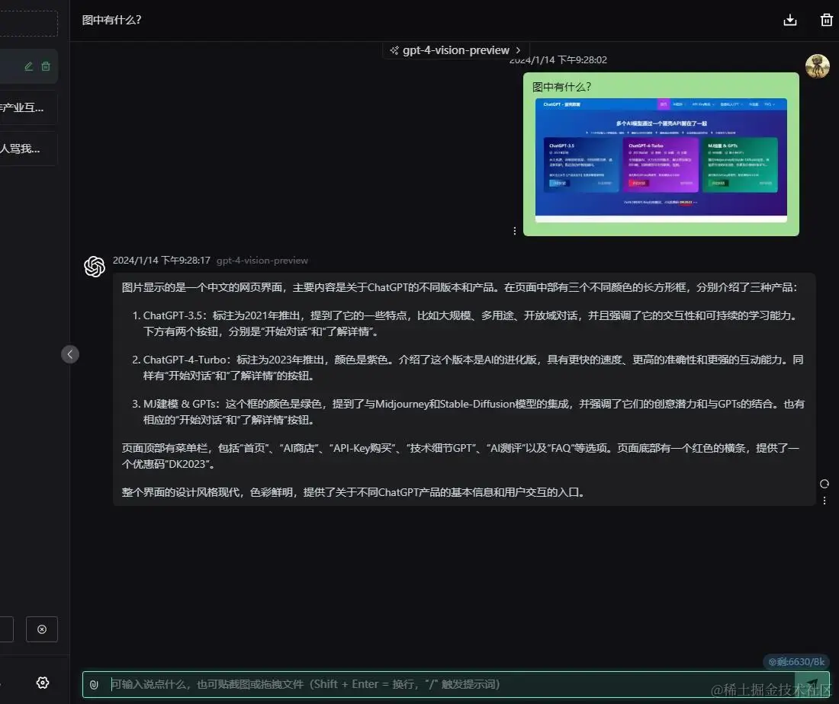Viewport: 839px width, 704px height.
Task: Regenerate the assistant's reply with refresh icon
Action: (x=824, y=484)
